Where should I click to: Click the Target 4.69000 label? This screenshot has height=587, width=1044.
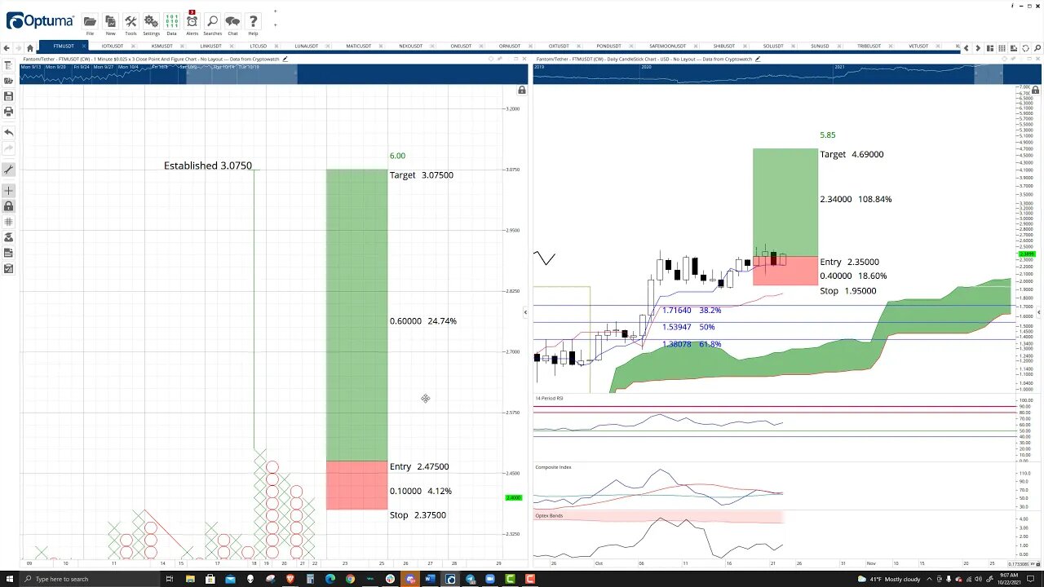852,154
